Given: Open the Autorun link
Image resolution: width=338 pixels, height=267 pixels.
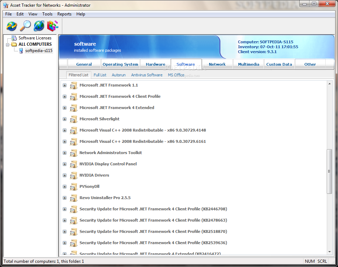Looking at the screenshot, I should pos(119,75).
